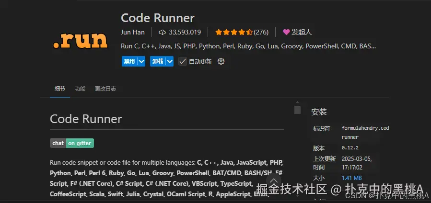
Task: Switch to the 更改日志 tab
Action: (105, 89)
